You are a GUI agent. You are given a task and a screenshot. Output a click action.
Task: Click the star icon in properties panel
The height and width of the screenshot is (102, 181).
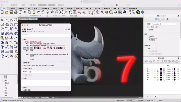(167, 19)
